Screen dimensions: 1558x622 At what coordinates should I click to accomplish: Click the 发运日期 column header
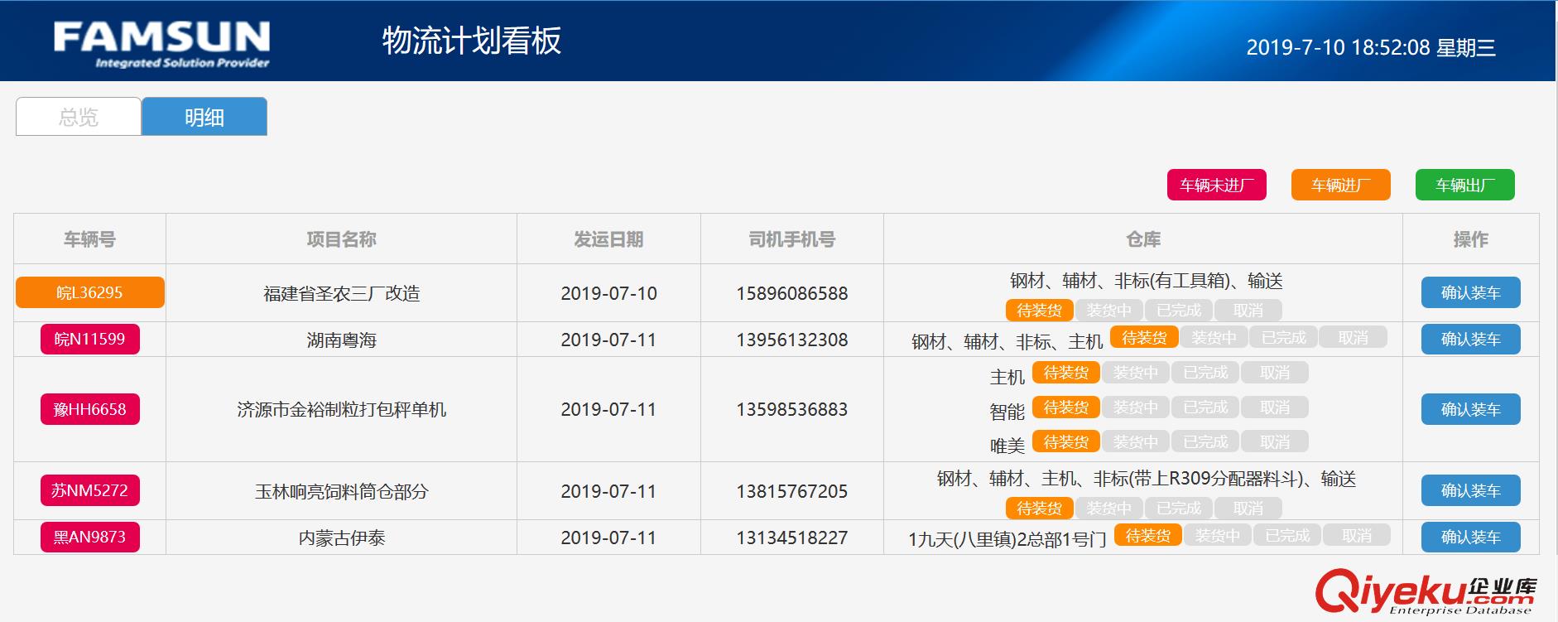(608, 239)
